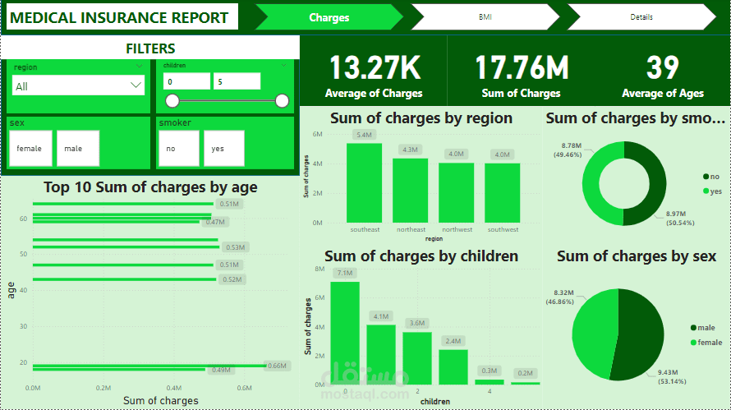Select the southwest region bar
The image size is (731, 410).
[x=503, y=192]
